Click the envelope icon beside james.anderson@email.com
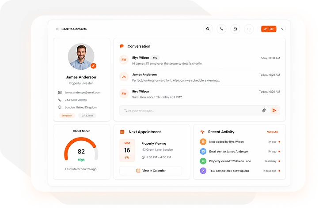Screen dimensions: 319x209 (60, 93)
